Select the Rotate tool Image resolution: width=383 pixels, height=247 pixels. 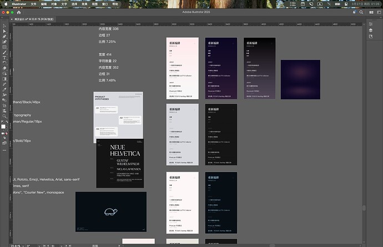pyautogui.click(x=4, y=63)
